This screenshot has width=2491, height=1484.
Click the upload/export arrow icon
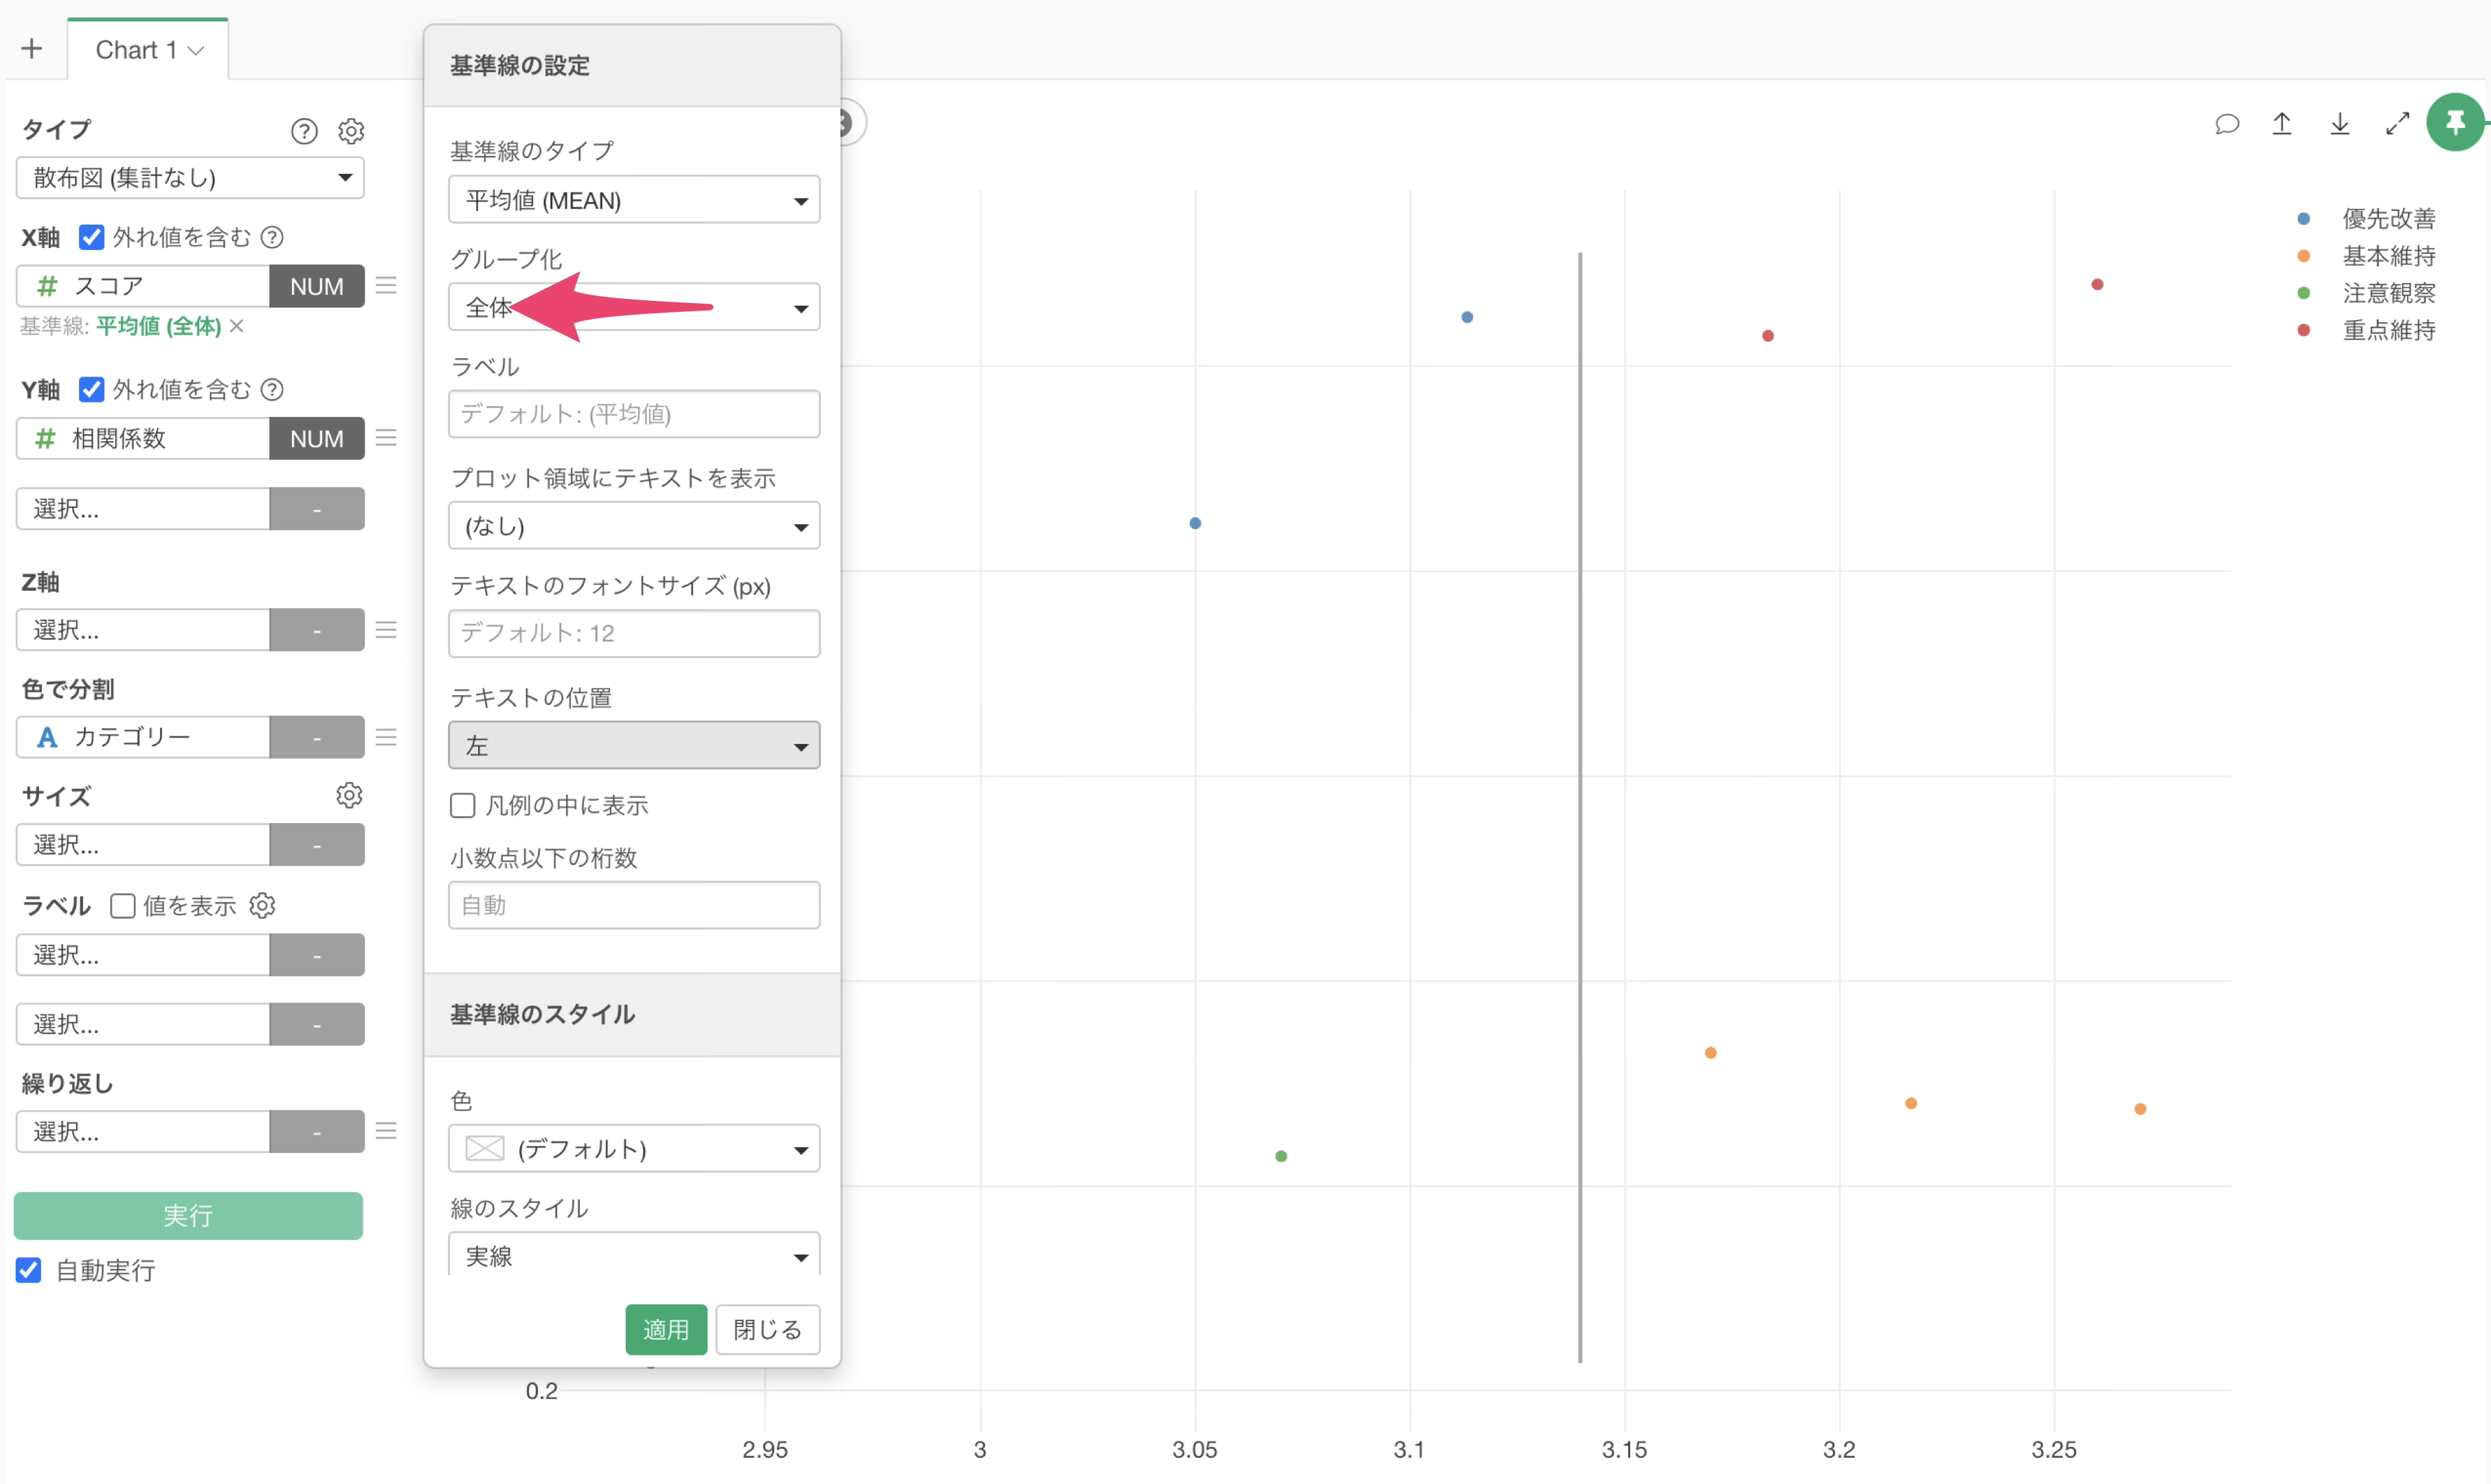click(2281, 124)
